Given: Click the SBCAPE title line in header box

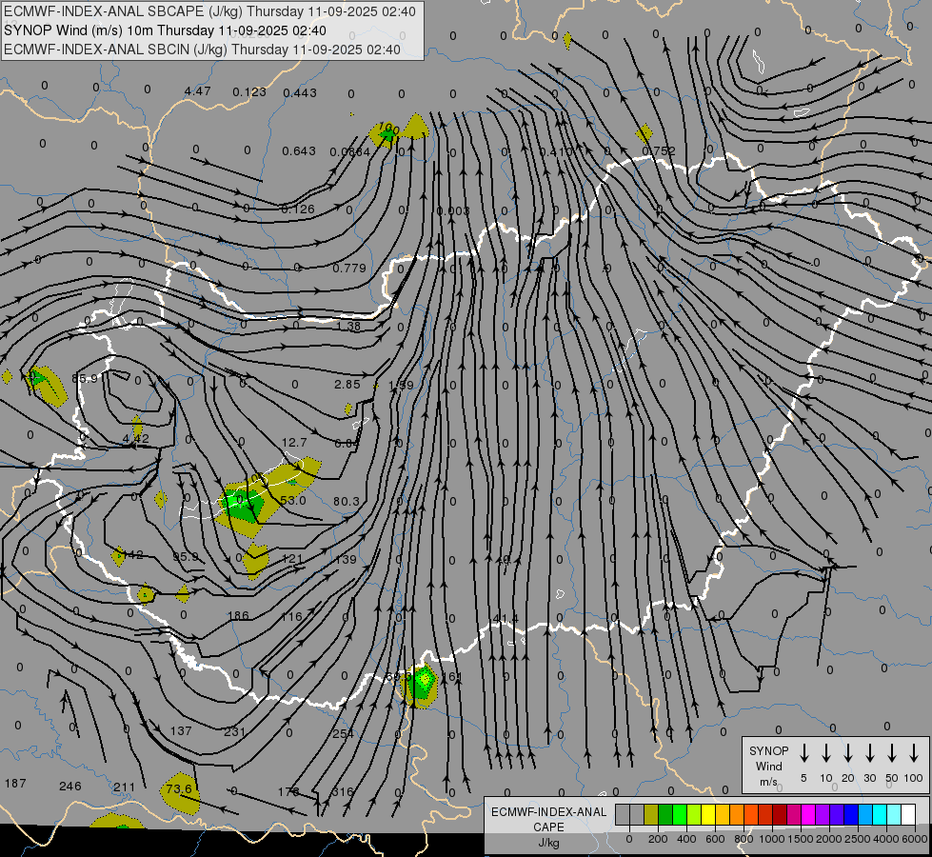Looking at the screenshot, I should 209,11.
